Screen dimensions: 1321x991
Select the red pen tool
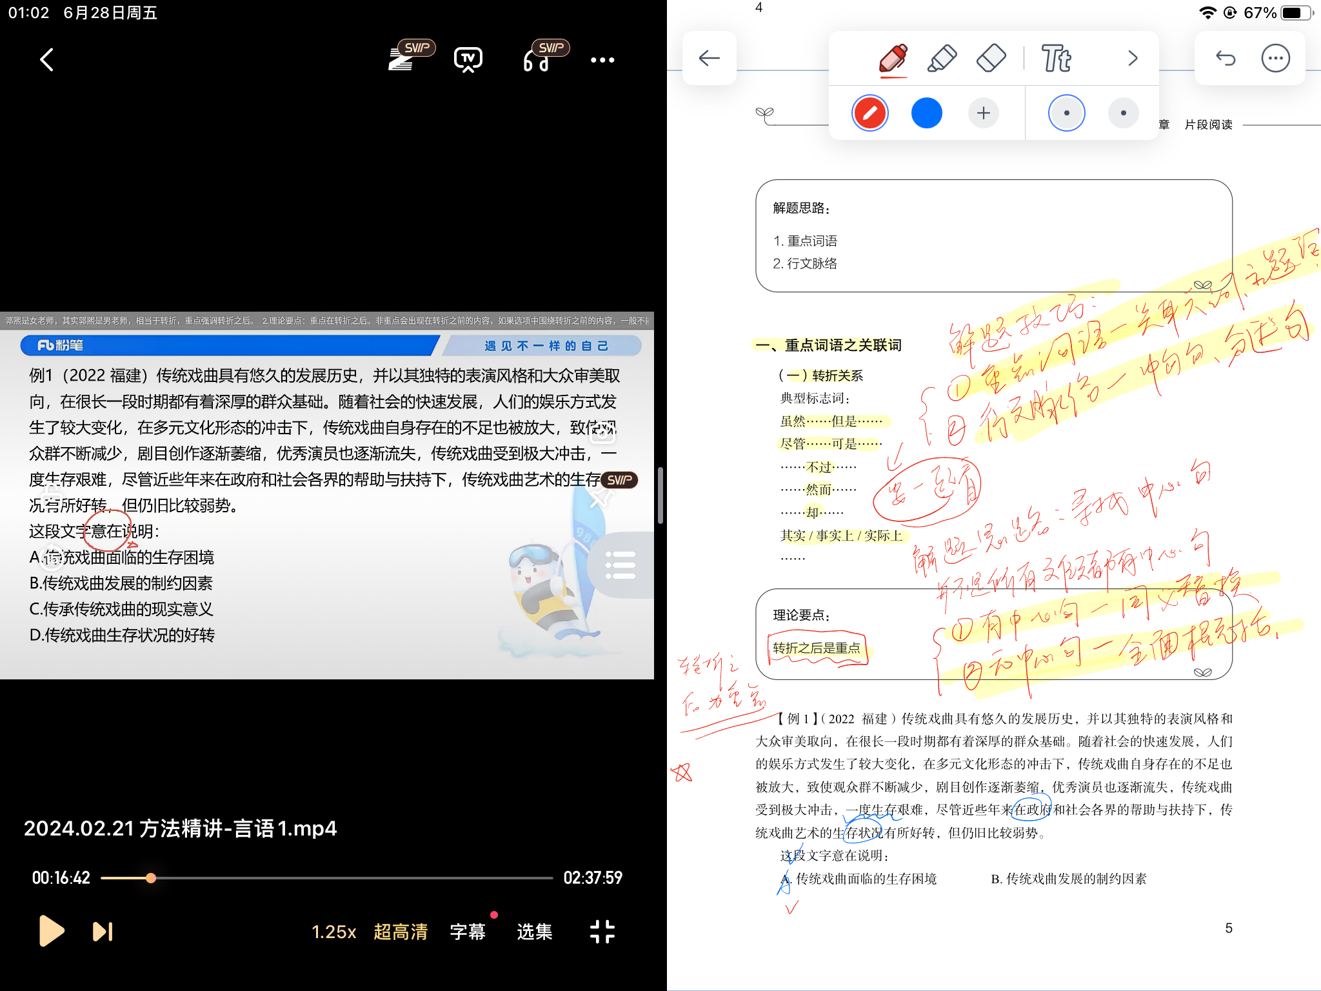tap(893, 59)
